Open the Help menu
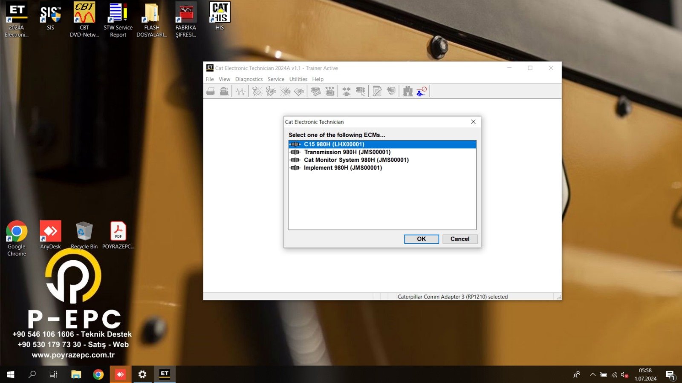Image resolution: width=682 pixels, height=383 pixels. coord(318,79)
